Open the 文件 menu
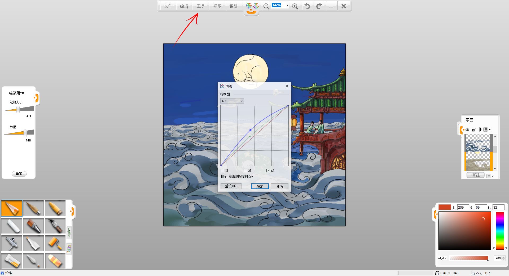The height and width of the screenshot is (276, 509). [168, 6]
